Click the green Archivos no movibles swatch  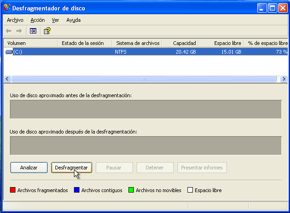[x=131, y=190]
